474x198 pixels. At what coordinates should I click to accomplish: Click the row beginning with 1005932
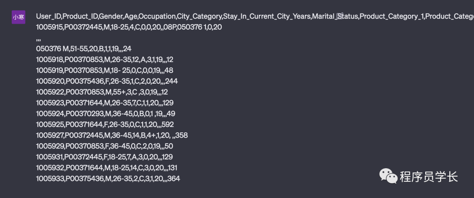pyautogui.click(x=106, y=168)
